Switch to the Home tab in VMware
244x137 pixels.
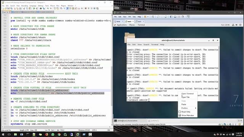(118, 21)
